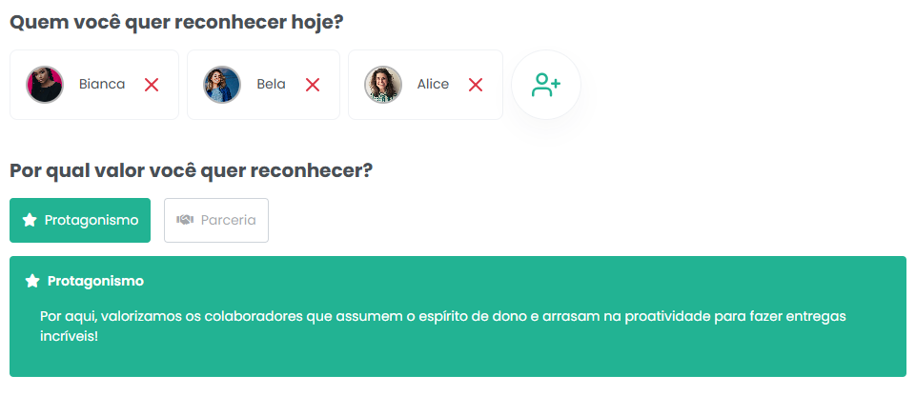Viewport: 916px width, 395px height.
Task: Click the name Bianca in her card
Action: [102, 85]
